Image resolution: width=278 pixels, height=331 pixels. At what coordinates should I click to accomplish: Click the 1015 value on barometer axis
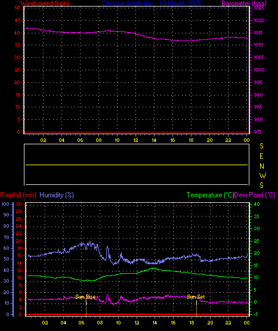(x=259, y=33)
